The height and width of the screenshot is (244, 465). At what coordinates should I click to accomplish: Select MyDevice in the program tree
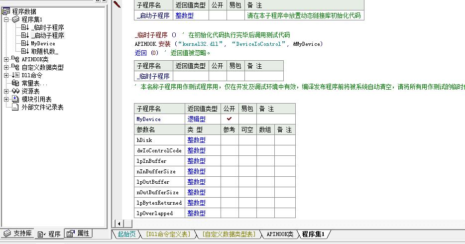click(x=43, y=44)
